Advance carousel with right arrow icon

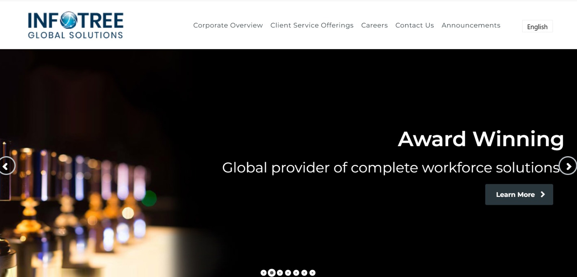568,166
